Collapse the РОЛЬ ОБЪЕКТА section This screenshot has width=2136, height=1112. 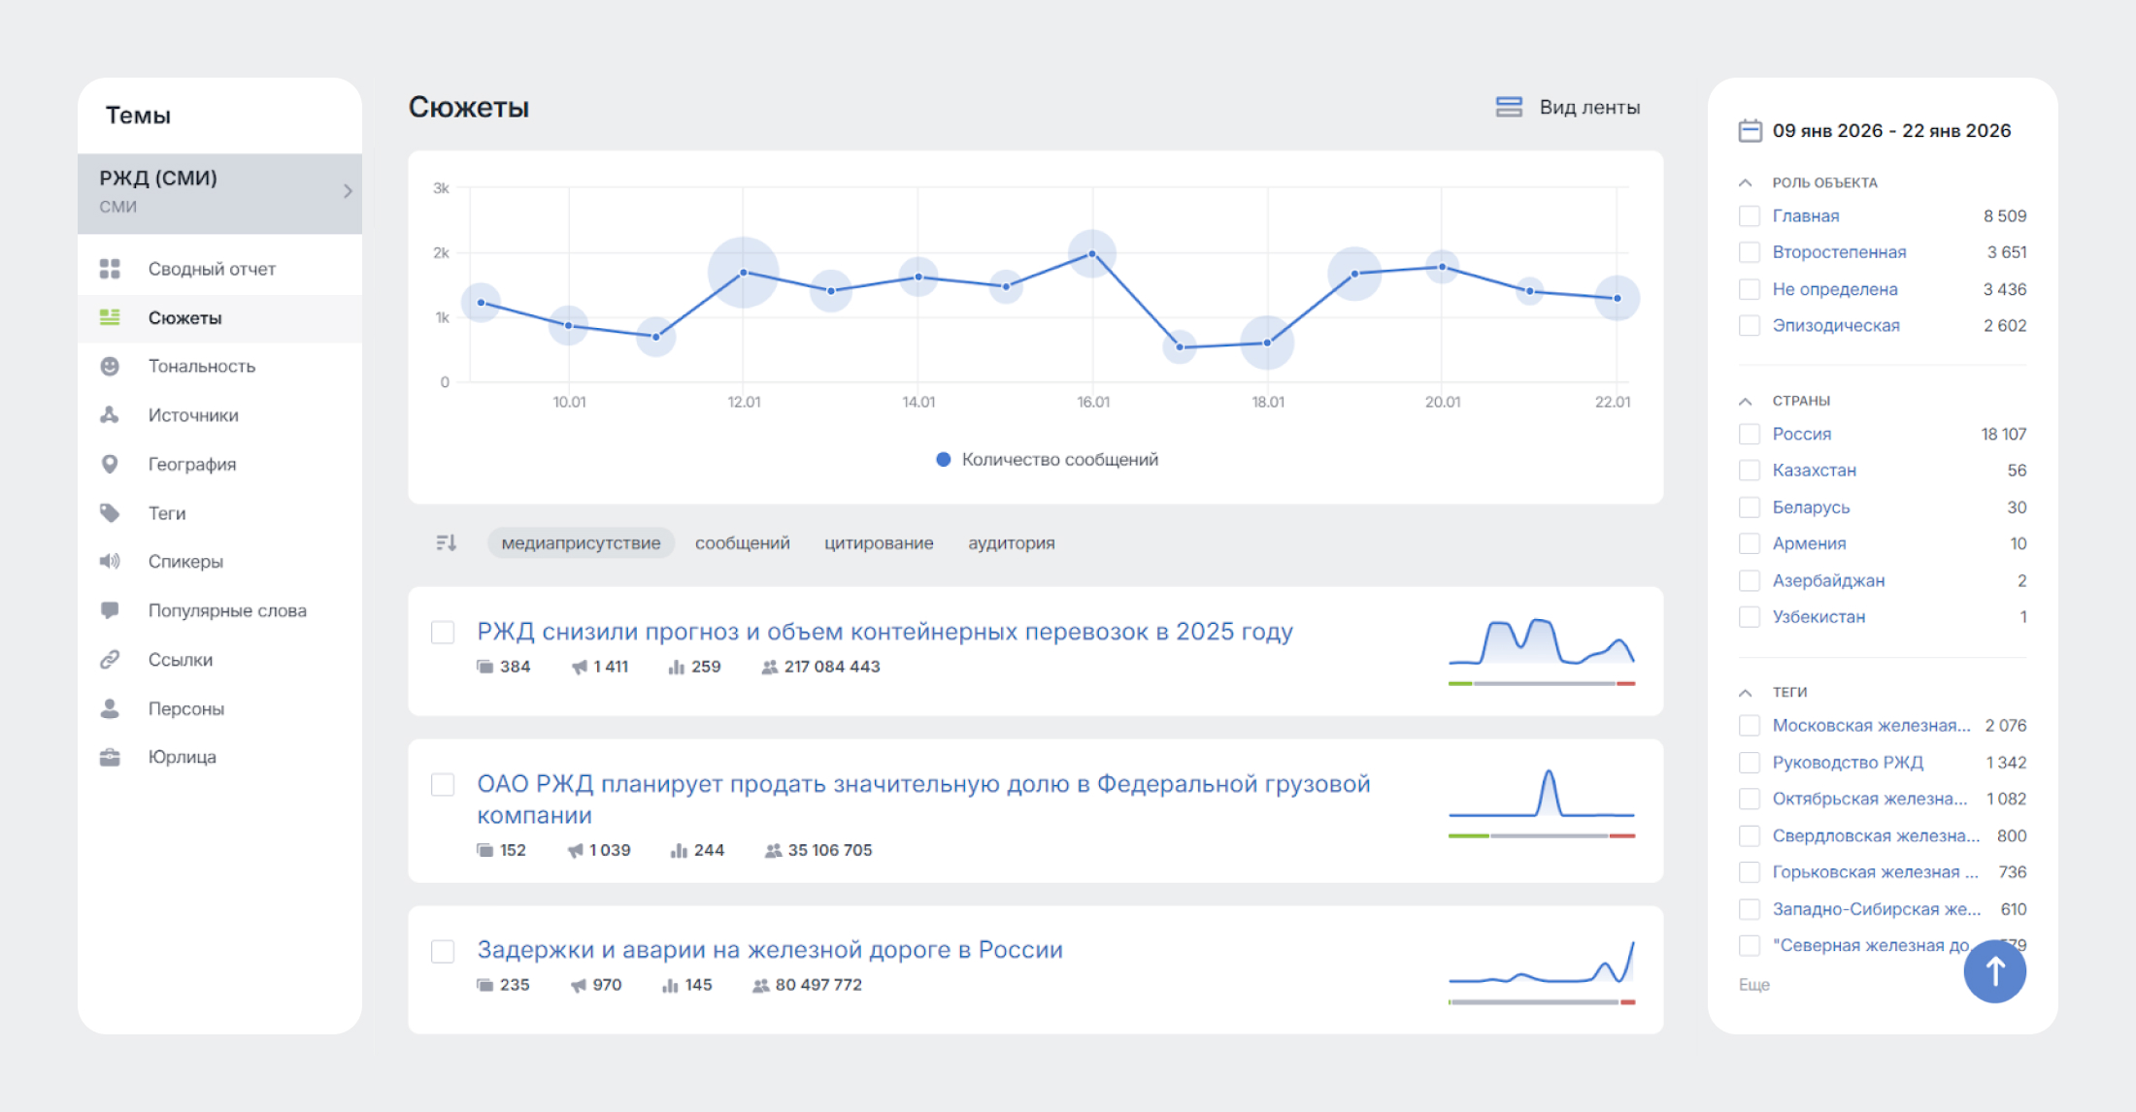click(1745, 181)
